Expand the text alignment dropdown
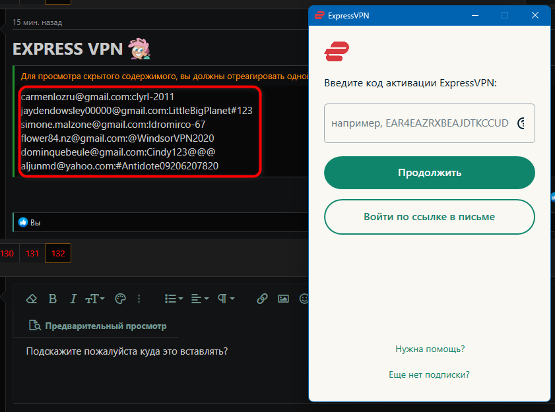Image resolution: width=555 pixels, height=412 pixels. coord(200,299)
